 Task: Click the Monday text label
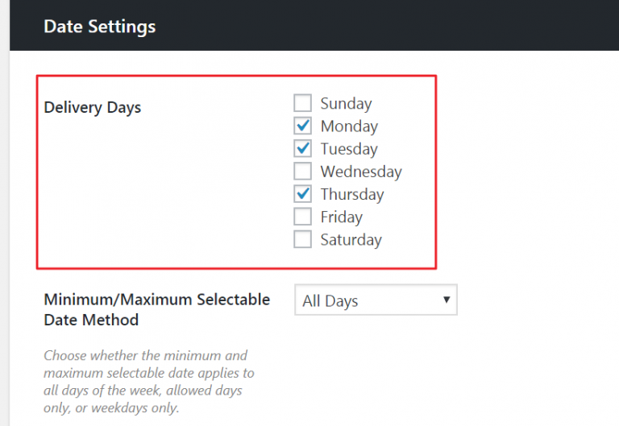(349, 126)
